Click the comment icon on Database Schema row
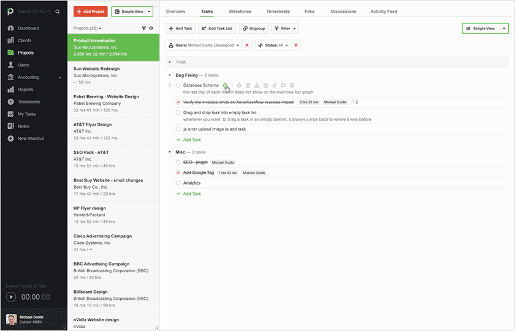This screenshot has width=515, height=331. [283, 85]
